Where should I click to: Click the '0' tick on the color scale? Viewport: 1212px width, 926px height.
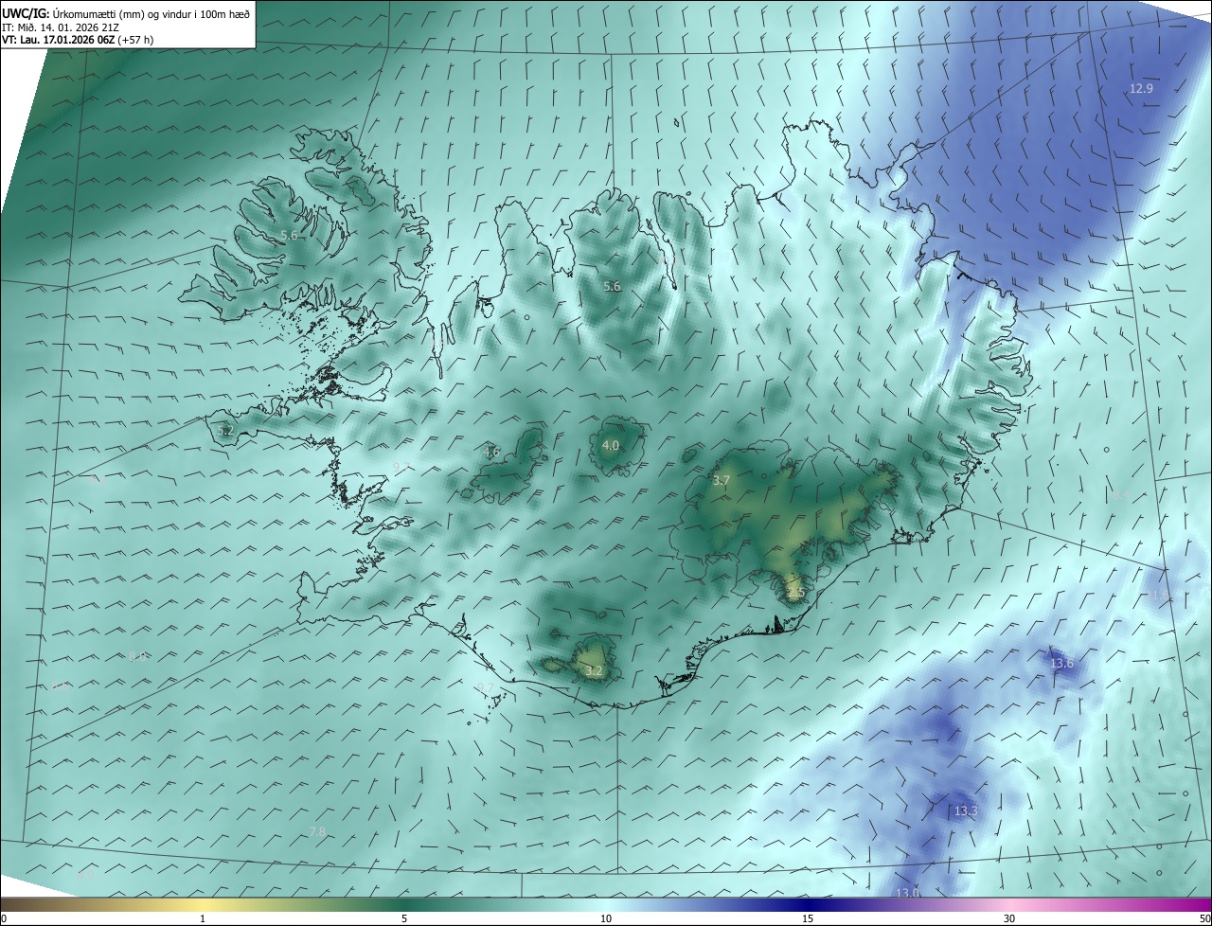[x=4, y=918]
